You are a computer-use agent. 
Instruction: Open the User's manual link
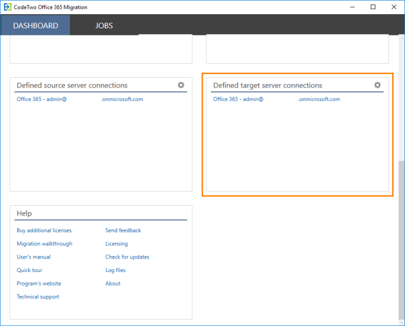(33, 257)
